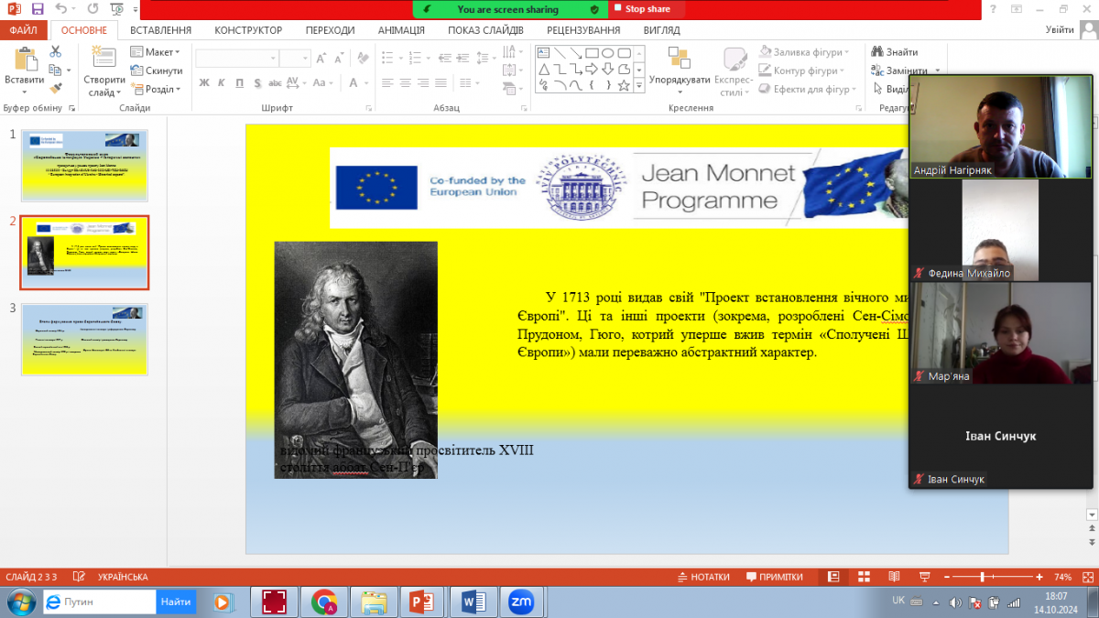Select the five-point star shape in gallery

624,86
